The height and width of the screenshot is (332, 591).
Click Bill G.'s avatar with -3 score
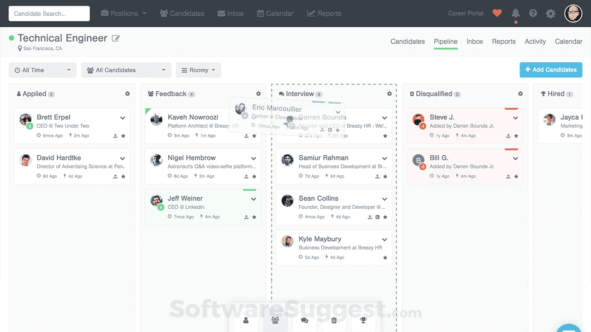click(418, 160)
